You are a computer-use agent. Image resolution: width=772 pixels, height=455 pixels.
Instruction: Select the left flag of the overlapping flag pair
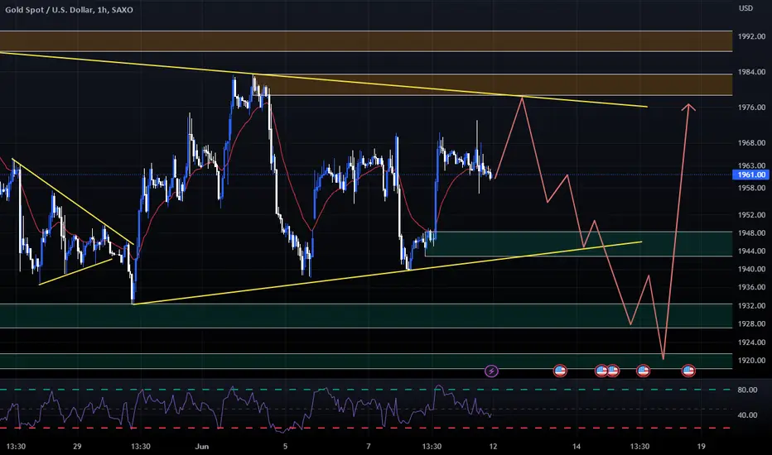[x=601, y=371]
